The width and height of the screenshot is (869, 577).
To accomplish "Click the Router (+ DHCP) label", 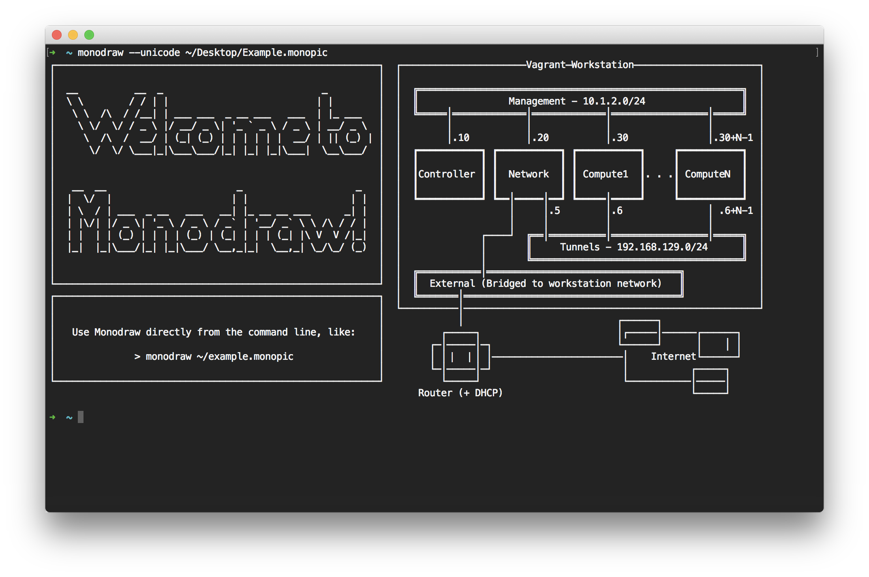I will coord(460,393).
